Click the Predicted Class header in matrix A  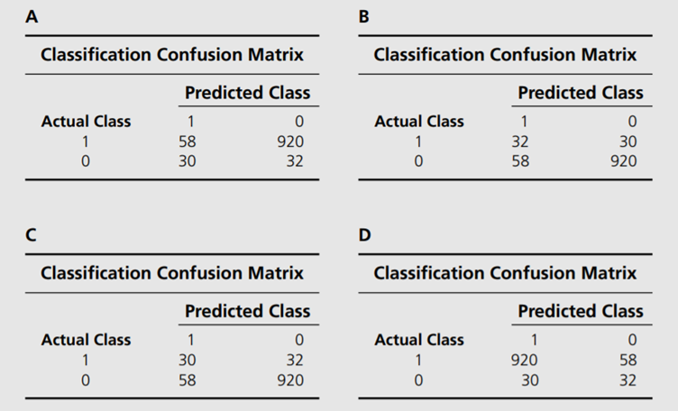pos(247,93)
